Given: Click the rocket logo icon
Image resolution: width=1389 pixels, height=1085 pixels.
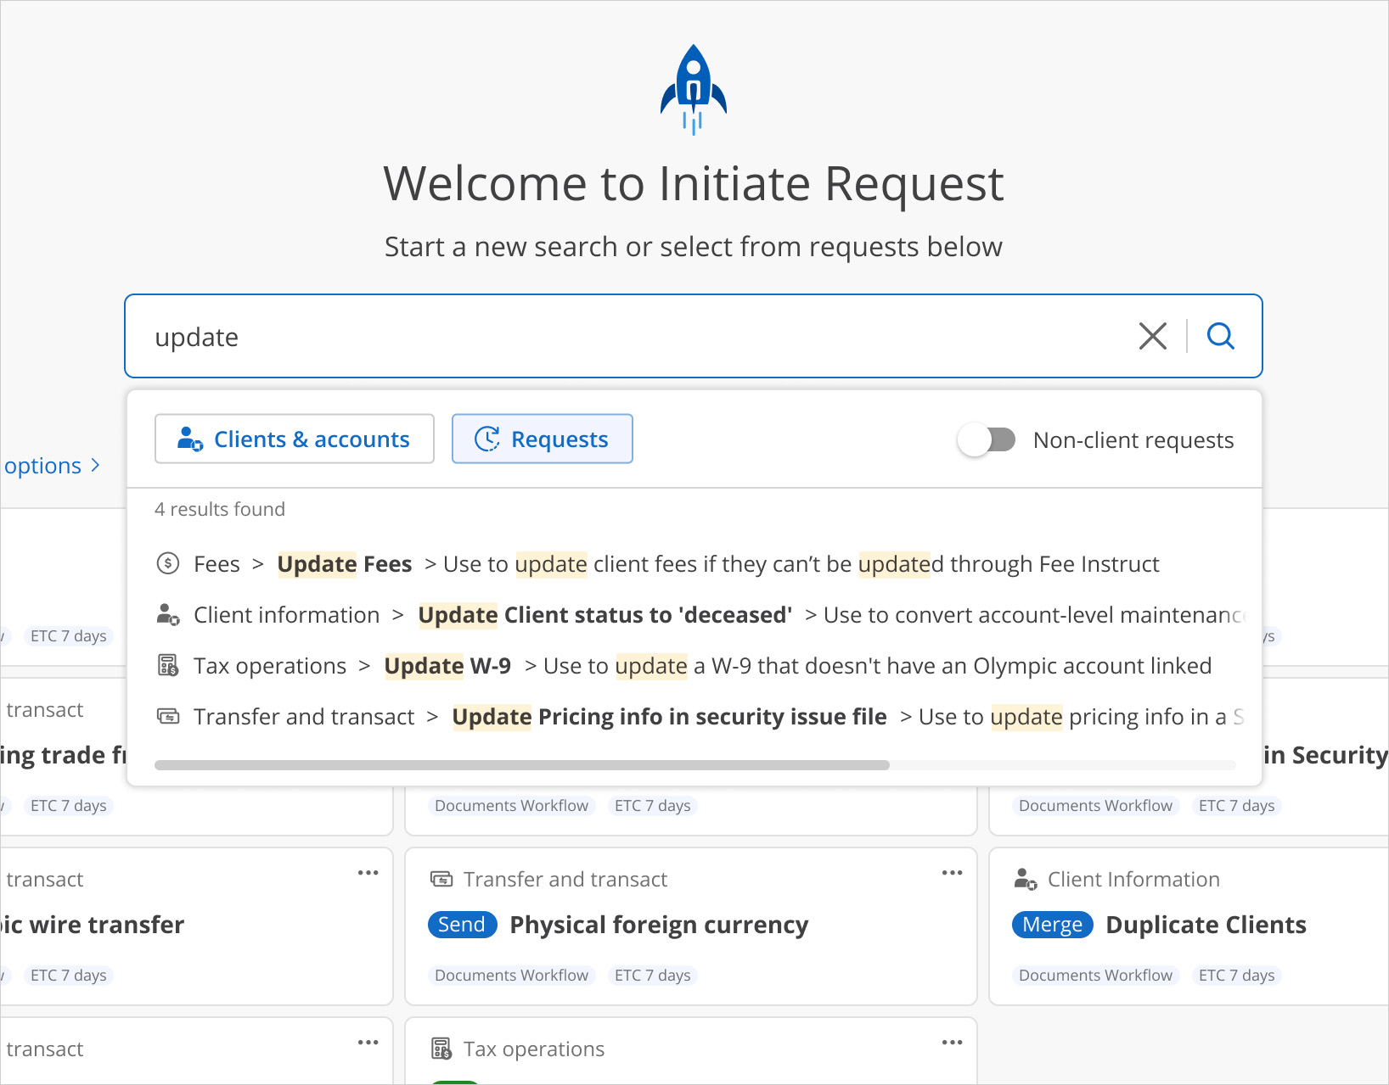Looking at the screenshot, I should click(694, 89).
